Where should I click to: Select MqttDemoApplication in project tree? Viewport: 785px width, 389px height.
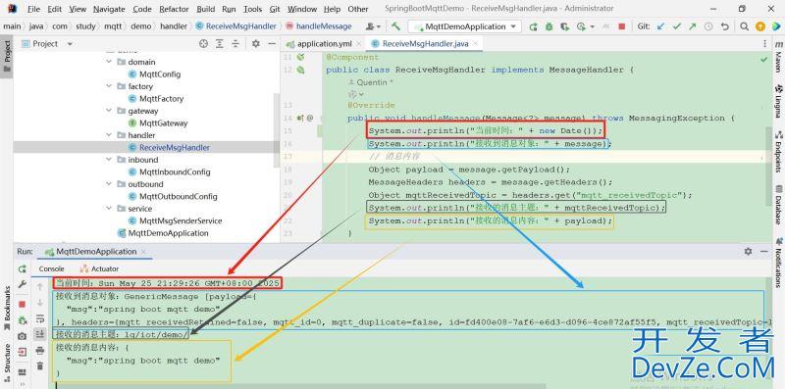tap(163, 233)
